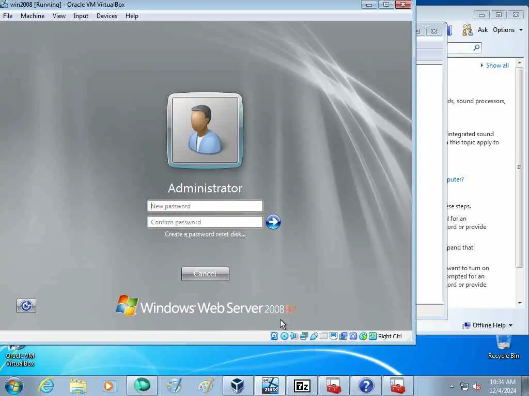529x396 pixels.
Task: Open the Help menu in VirtualBox menu bar
Action: 132,16
